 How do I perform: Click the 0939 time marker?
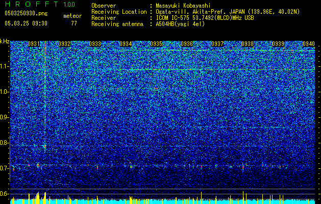click(279, 44)
